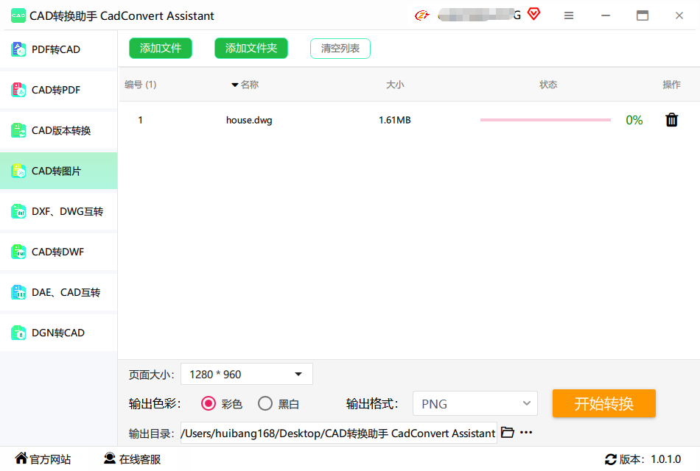Switch to the PDF转CAD tab

coord(58,49)
